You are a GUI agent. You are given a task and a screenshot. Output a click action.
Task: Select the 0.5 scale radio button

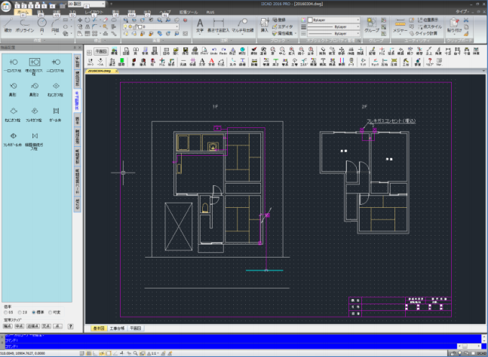[x=5, y=311]
